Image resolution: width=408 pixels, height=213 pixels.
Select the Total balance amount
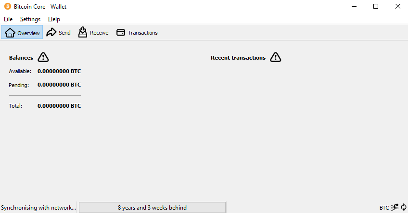point(59,106)
